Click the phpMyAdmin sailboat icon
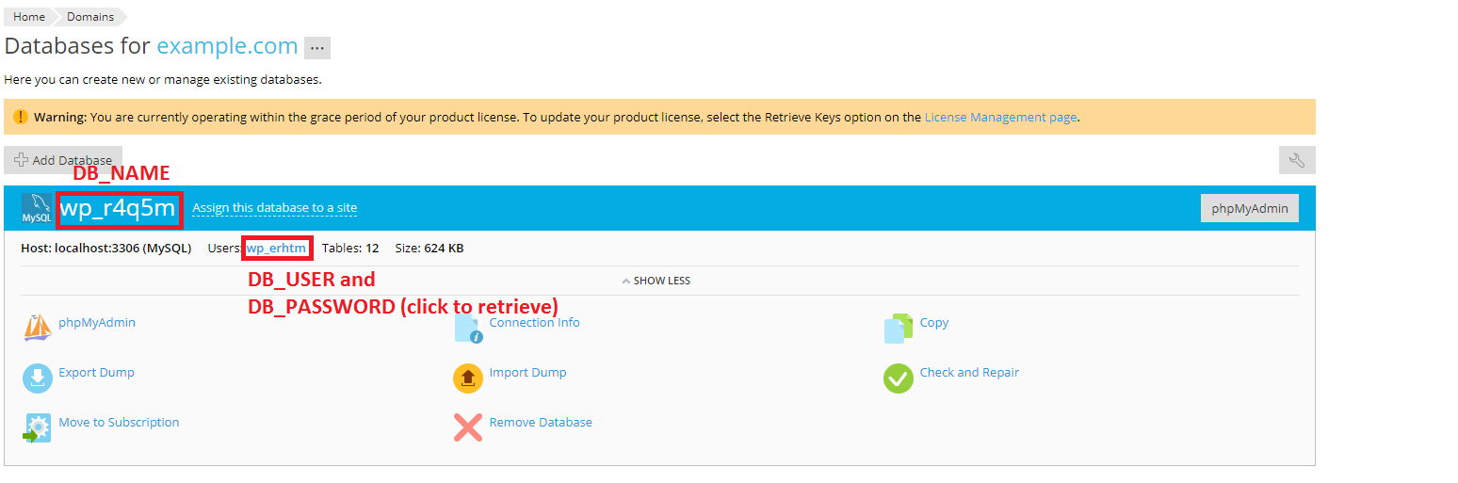Screen dimensions: 1458x483 tap(37, 327)
